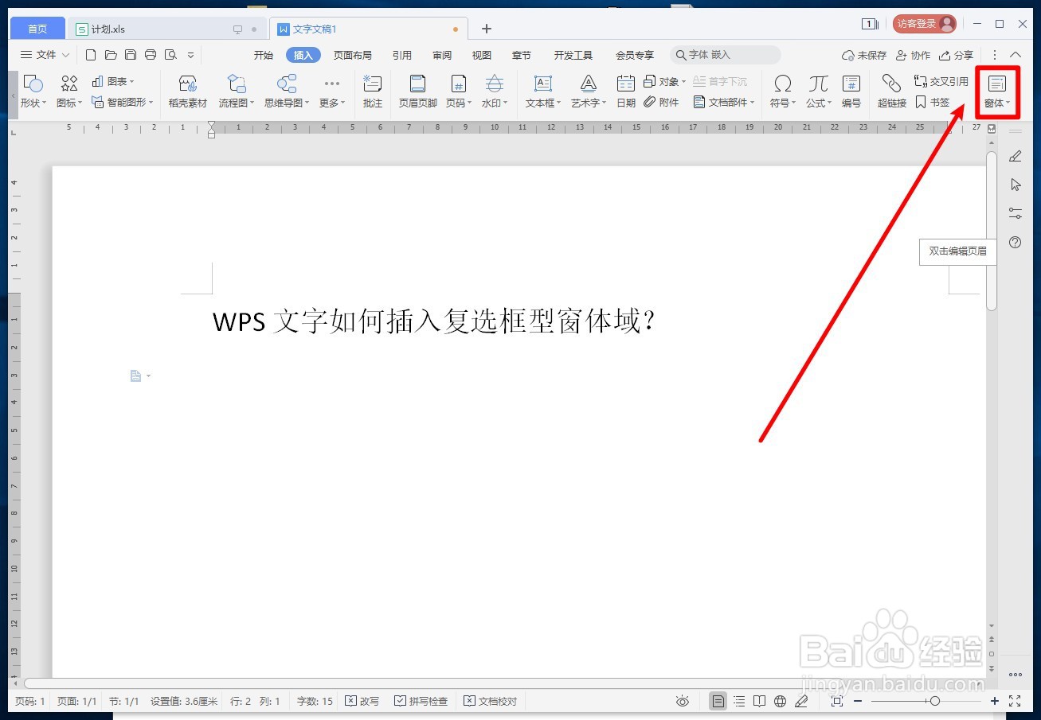Switch to the Review (审阅) tab
1041x720 pixels.
point(442,55)
